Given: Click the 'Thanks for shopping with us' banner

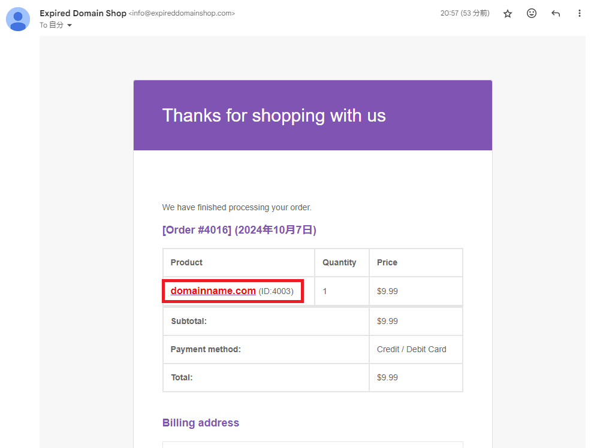Looking at the screenshot, I should click(274, 115).
